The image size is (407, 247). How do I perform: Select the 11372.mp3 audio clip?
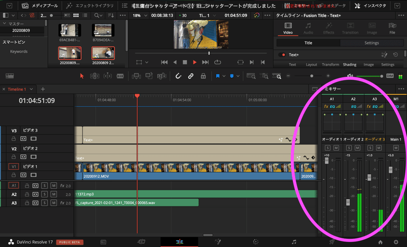[196, 194]
